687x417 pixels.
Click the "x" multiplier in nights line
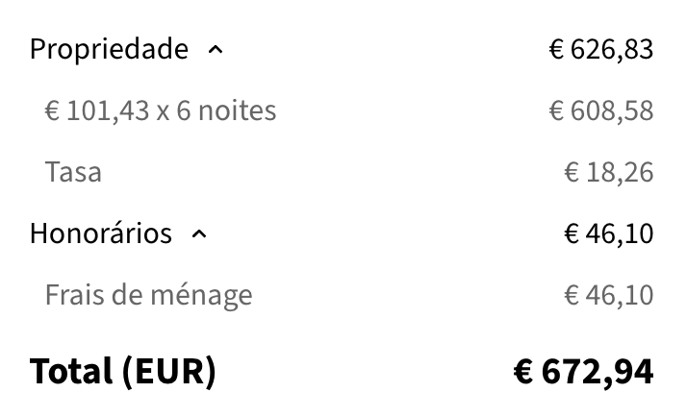(163, 112)
